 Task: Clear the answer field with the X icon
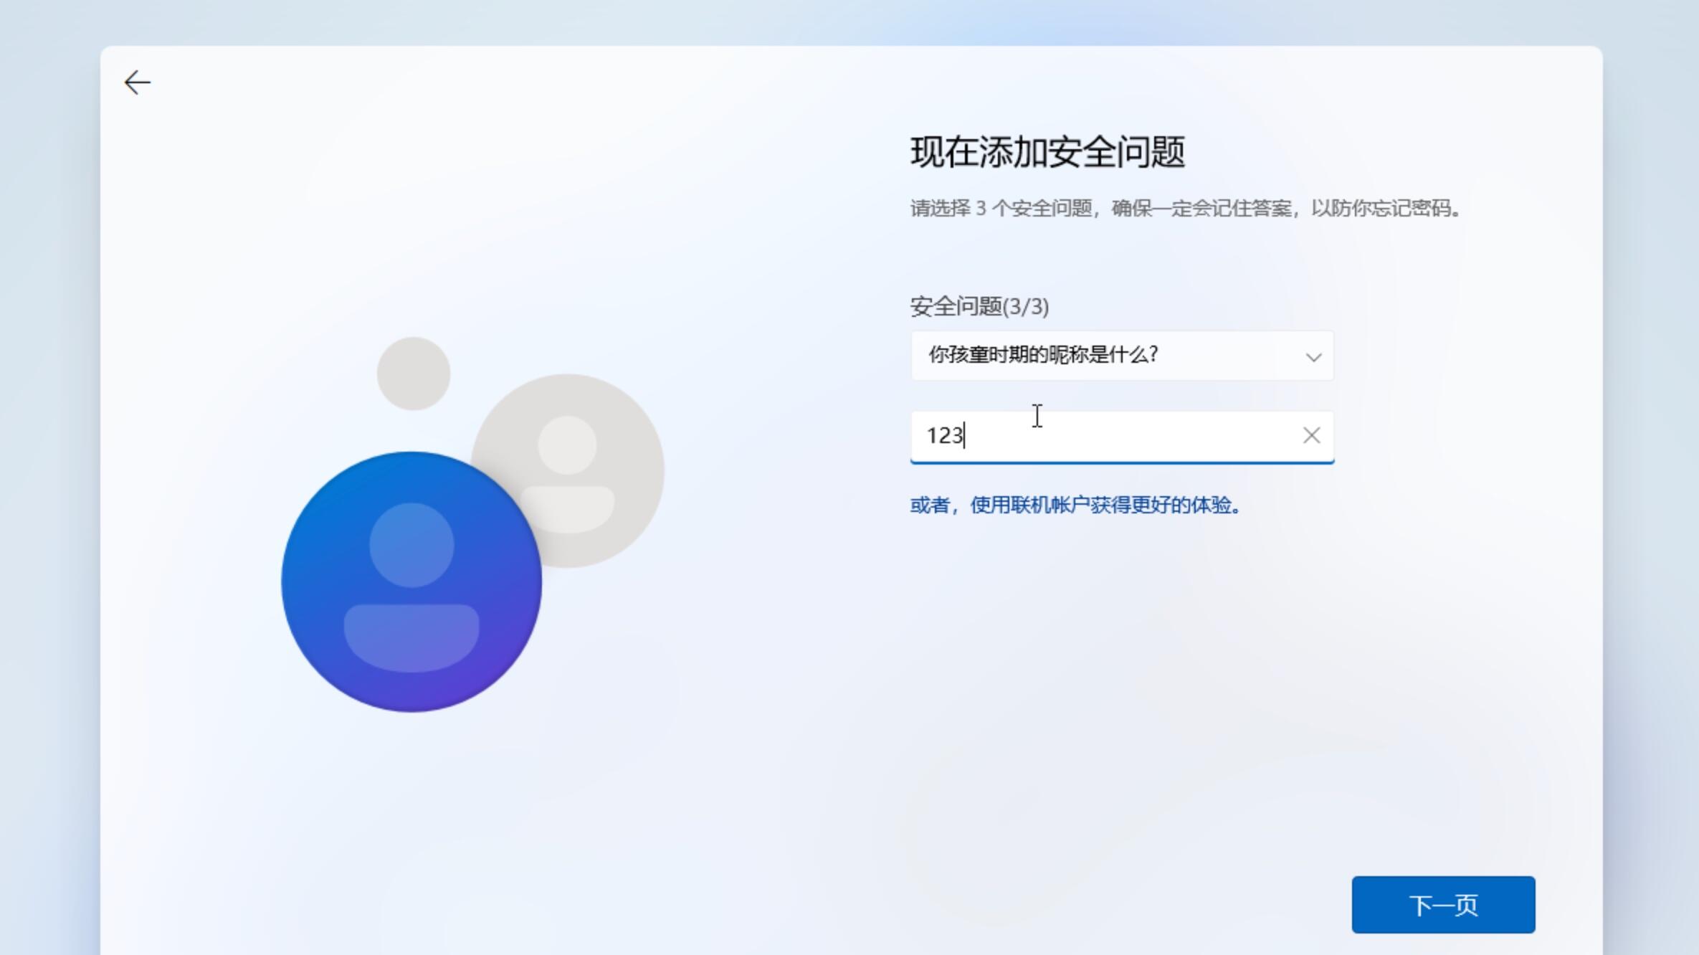pos(1311,435)
